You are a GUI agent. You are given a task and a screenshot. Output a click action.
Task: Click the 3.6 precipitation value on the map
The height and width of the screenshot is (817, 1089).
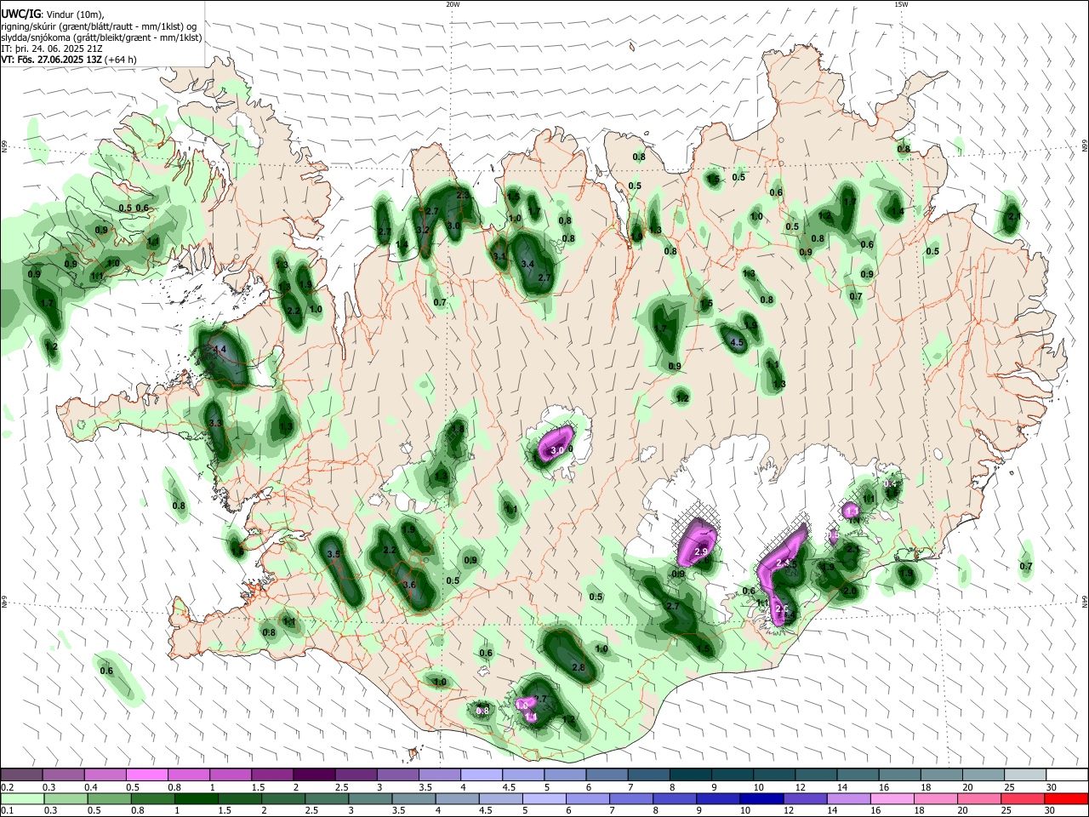(x=409, y=585)
